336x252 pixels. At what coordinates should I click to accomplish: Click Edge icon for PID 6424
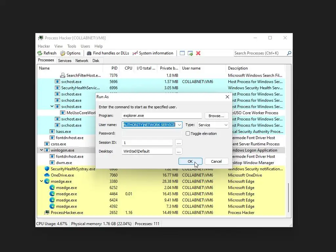[52, 200]
